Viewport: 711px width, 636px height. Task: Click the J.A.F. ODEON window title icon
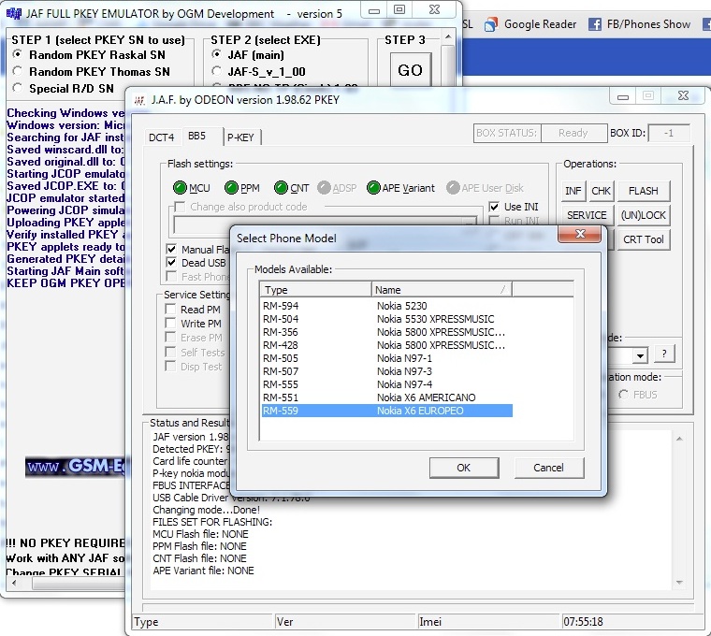pyautogui.click(x=139, y=100)
